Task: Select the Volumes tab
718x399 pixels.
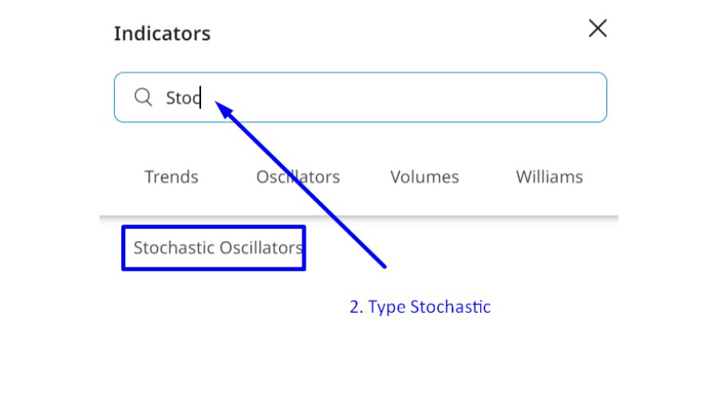Action: 424,176
